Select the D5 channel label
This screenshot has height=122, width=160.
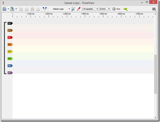pyautogui.click(x=10, y=59)
